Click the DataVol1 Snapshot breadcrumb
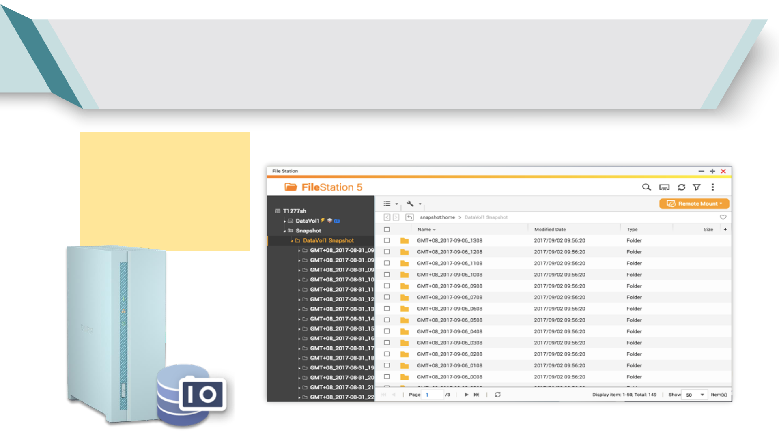Viewport: 779px width, 438px height. click(x=486, y=217)
